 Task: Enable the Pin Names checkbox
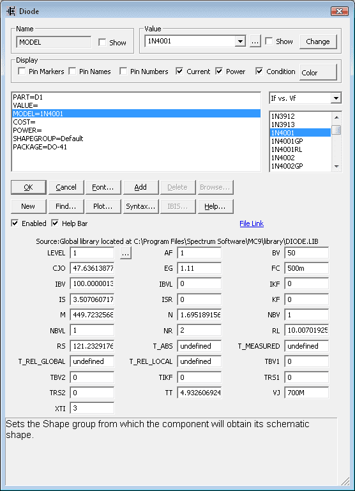coord(72,71)
